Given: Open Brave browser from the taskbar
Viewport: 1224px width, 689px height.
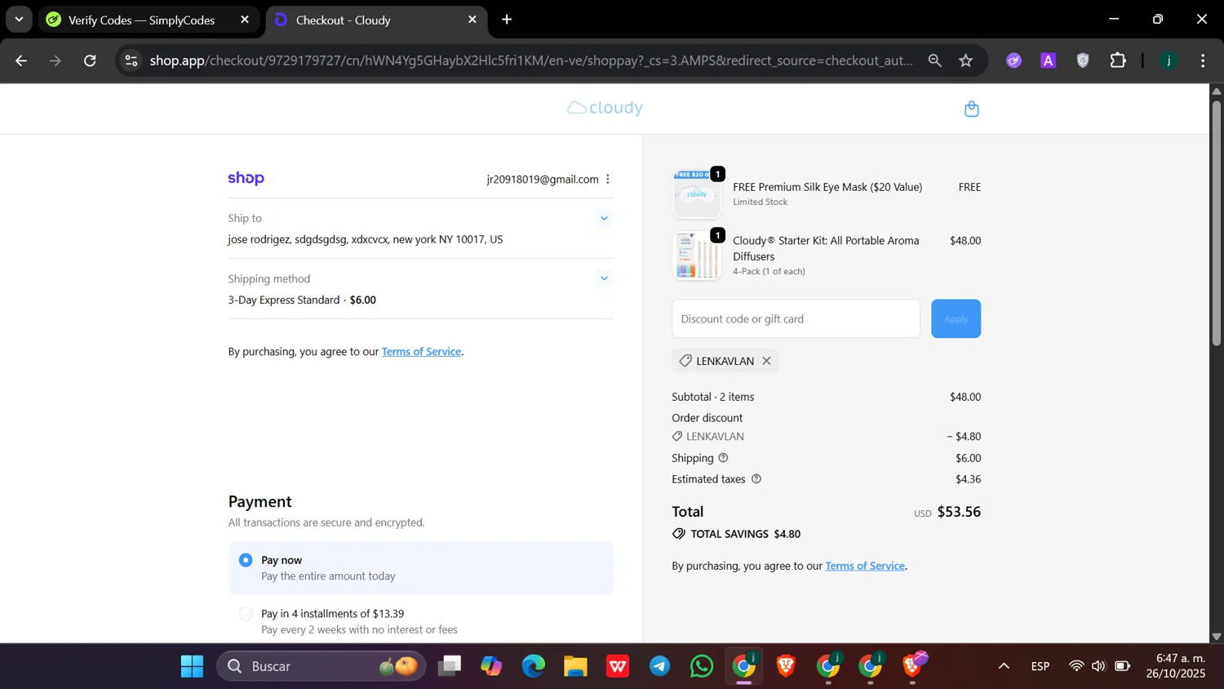Looking at the screenshot, I should pyautogui.click(x=786, y=667).
